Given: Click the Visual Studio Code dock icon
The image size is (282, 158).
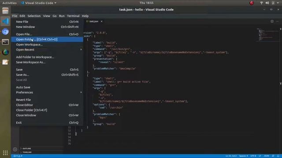Looking at the screenshot, I should (x=5, y=22).
